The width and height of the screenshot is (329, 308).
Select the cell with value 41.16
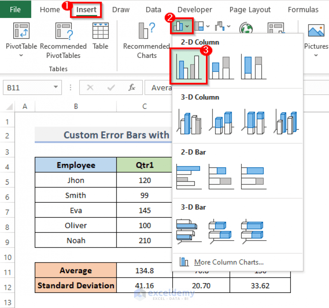click(144, 286)
